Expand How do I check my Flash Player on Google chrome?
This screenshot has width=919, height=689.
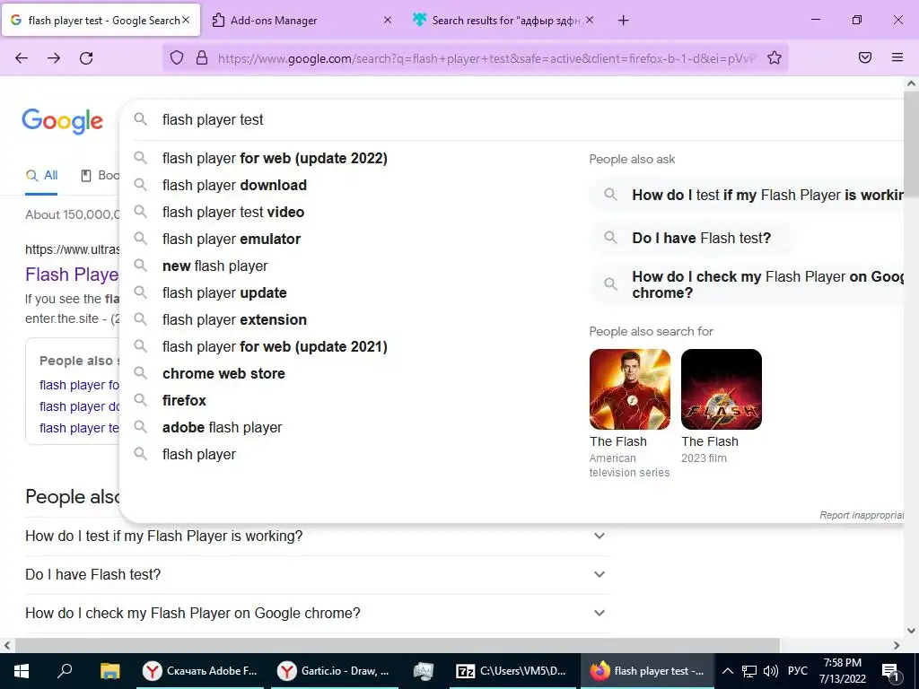point(318,614)
